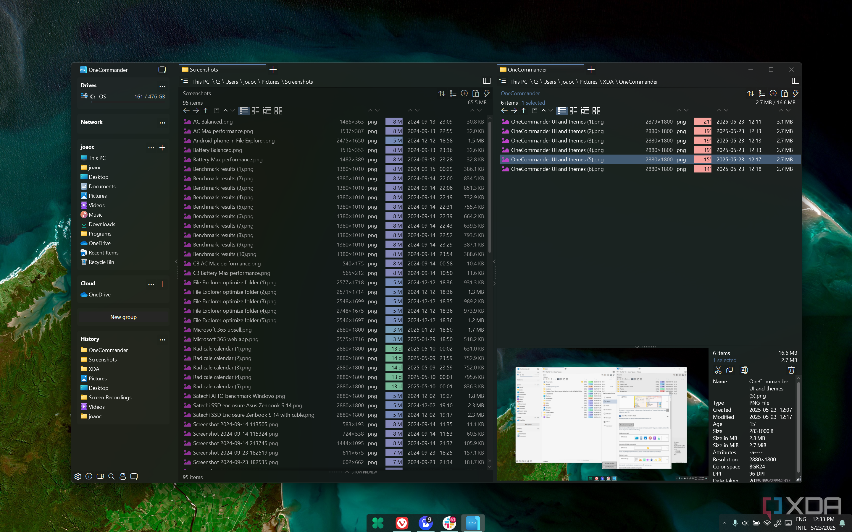Switch Screenshots pane to details list view
The image size is (852, 532).
coord(244,111)
